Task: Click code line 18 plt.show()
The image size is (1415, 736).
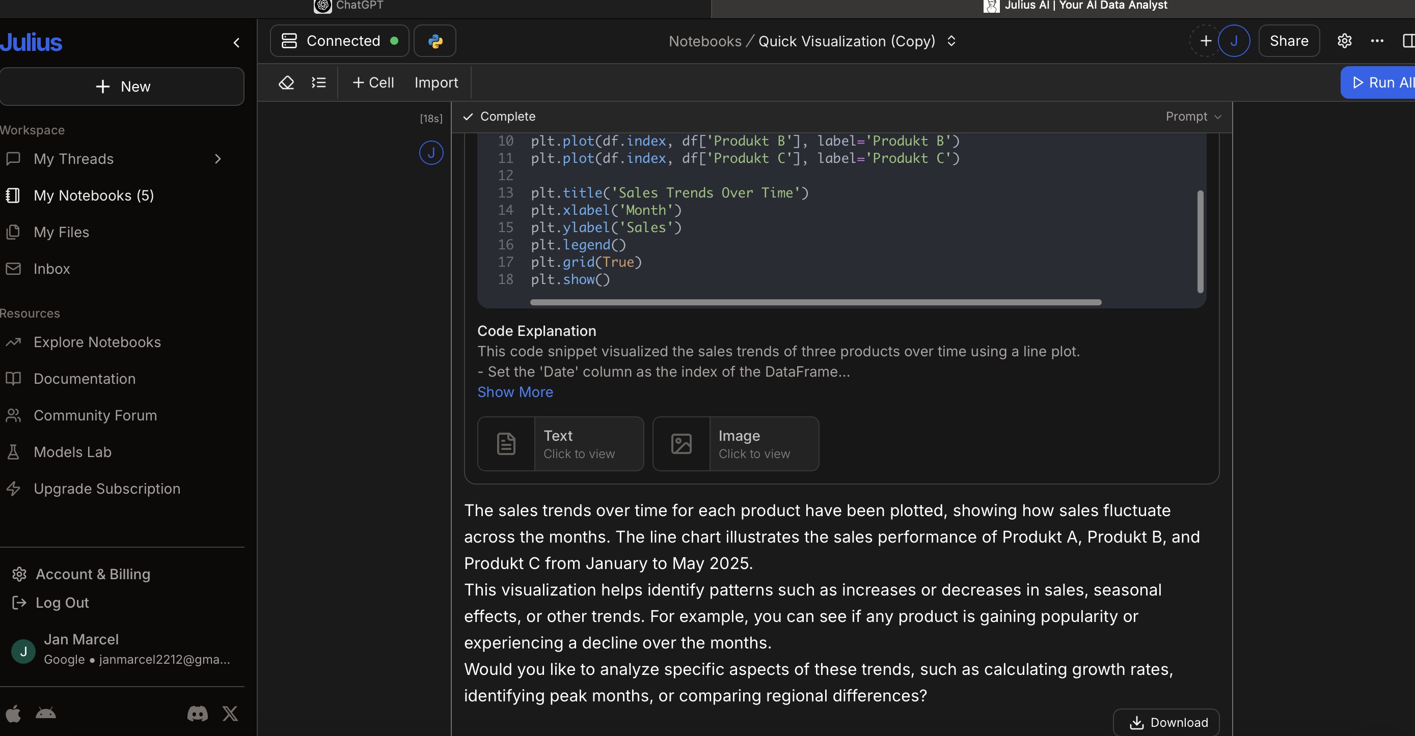Action: [x=570, y=279]
